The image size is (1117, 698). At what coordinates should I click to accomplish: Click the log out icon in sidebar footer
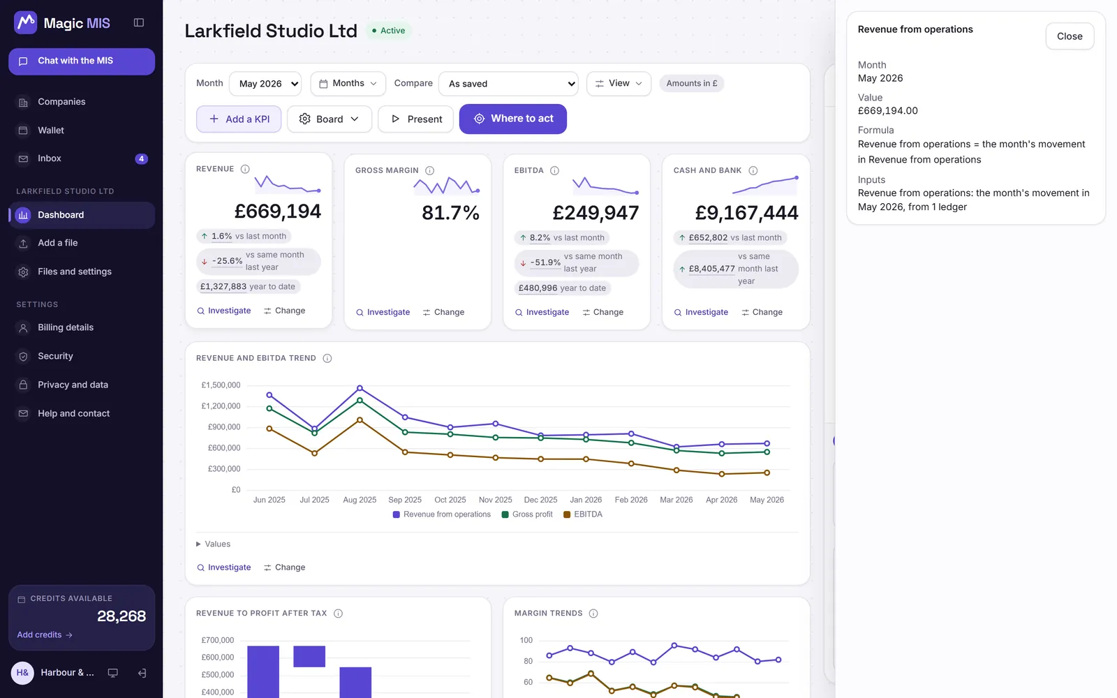[142, 673]
